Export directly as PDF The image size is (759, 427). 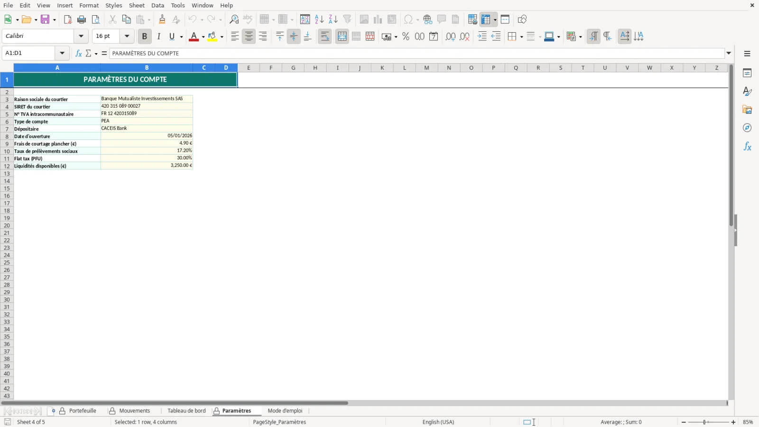[x=68, y=19]
